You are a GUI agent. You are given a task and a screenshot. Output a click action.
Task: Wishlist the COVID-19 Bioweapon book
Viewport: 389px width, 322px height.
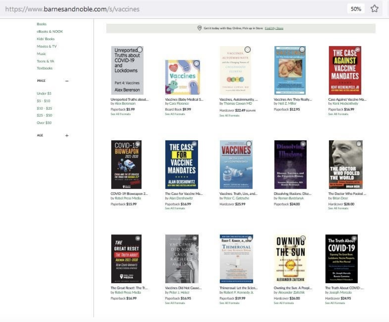click(x=138, y=144)
